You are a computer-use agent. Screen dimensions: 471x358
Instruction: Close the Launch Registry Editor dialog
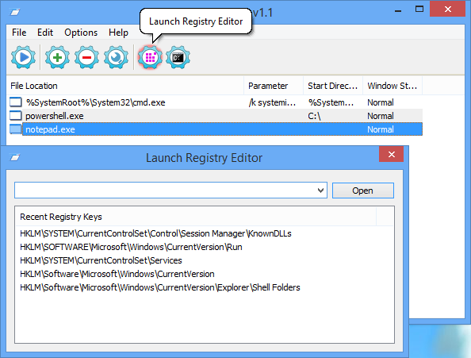point(391,154)
